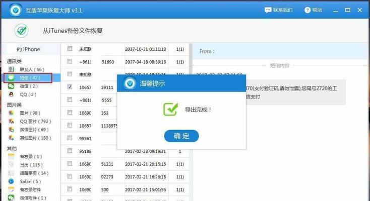Open the 提醒事项 (14) reminders icon
Viewport: 370px width, 201px height.
click(11, 173)
